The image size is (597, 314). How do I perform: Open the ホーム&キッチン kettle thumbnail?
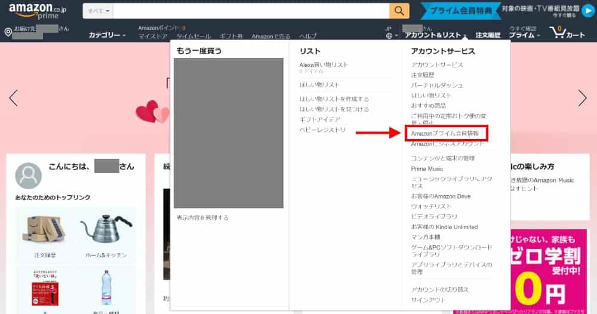(x=106, y=229)
